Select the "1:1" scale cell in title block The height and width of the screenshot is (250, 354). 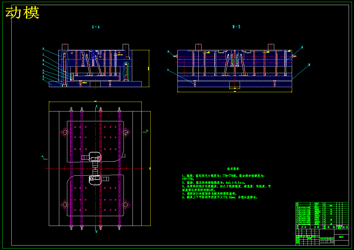(x=332, y=241)
